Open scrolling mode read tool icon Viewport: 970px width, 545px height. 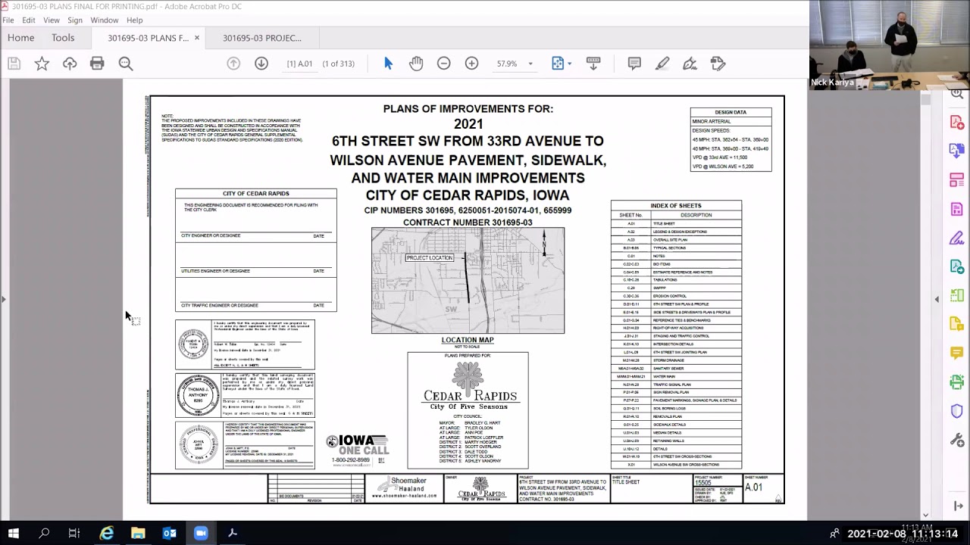[x=593, y=64]
